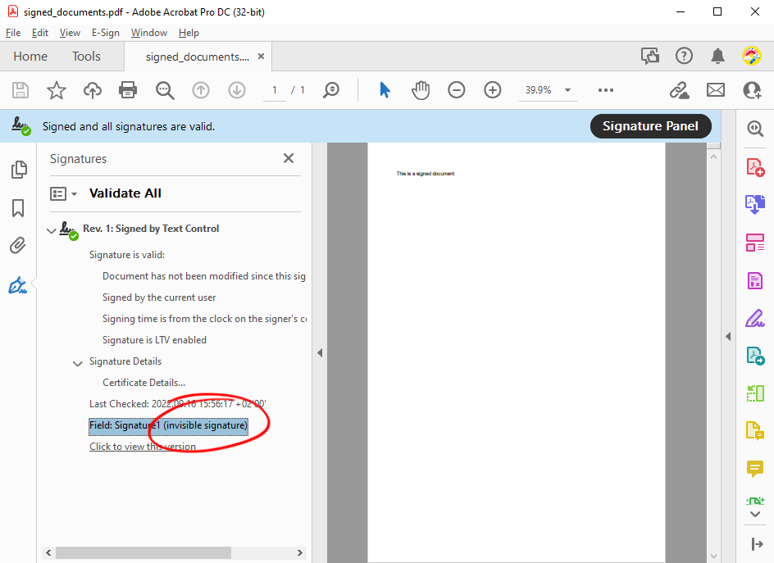This screenshot has width=774, height=563.
Task: Go to previous page arrow icon
Action: click(201, 90)
